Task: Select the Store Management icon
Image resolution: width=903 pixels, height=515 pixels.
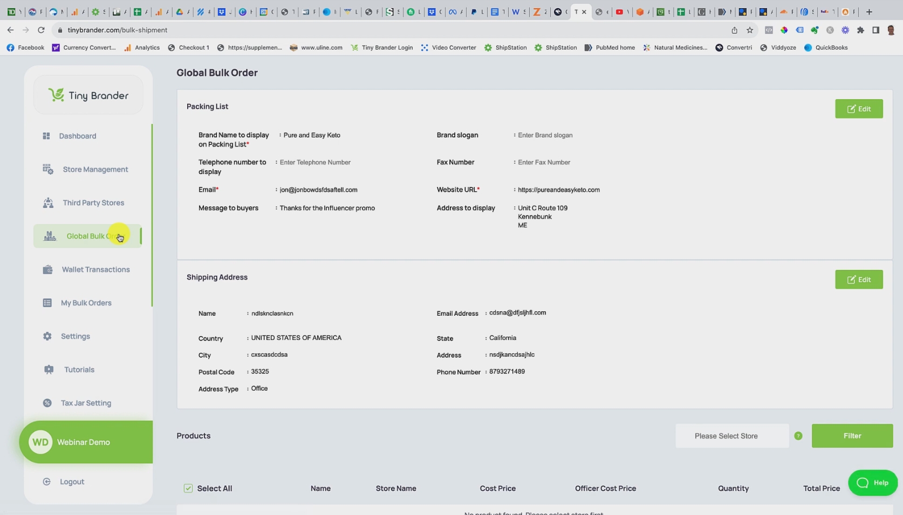Action: pos(47,169)
